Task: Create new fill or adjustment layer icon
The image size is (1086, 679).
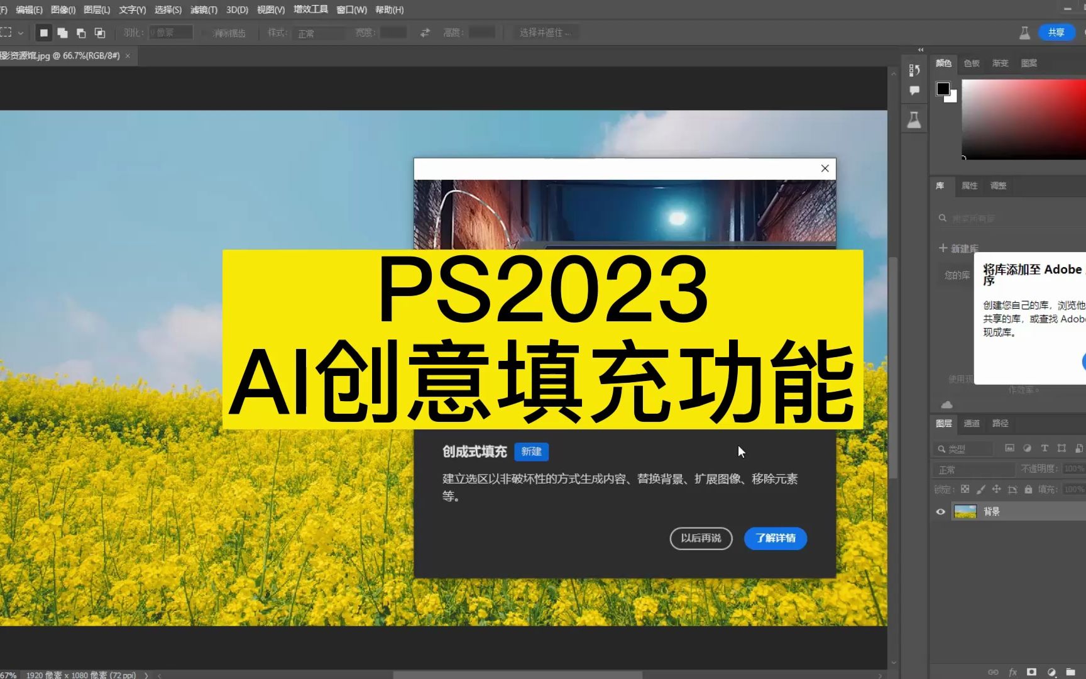Action: (1051, 672)
